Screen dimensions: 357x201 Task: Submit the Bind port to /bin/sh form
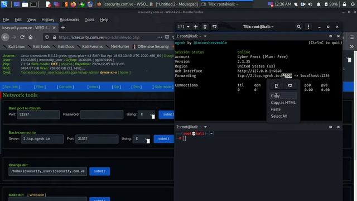tap(167, 114)
